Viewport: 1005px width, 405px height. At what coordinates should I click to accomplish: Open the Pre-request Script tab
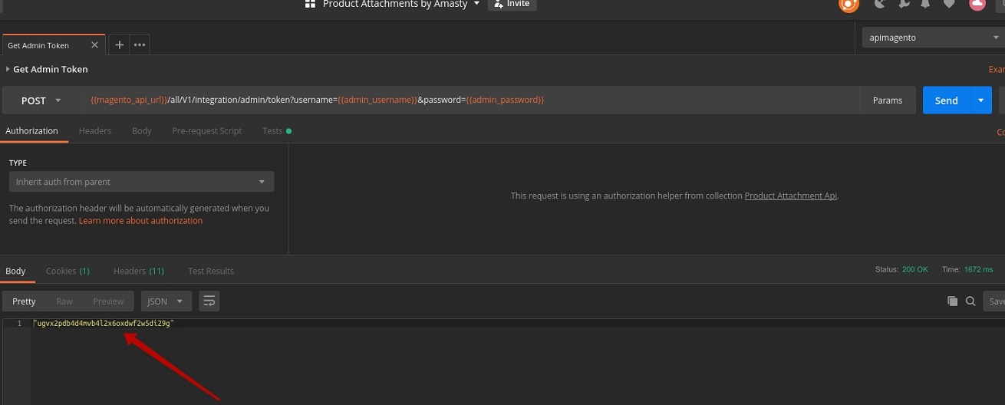(x=206, y=131)
